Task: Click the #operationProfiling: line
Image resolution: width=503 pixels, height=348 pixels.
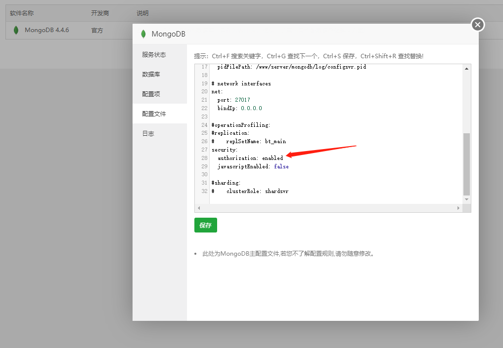Action: point(241,125)
